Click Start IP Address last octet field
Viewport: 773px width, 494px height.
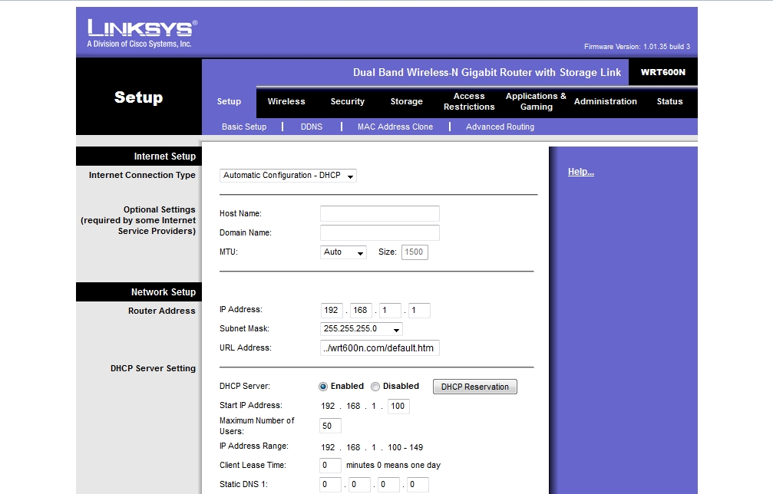pos(398,407)
